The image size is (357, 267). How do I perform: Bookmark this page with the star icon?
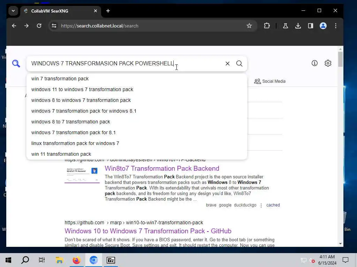[249, 26]
